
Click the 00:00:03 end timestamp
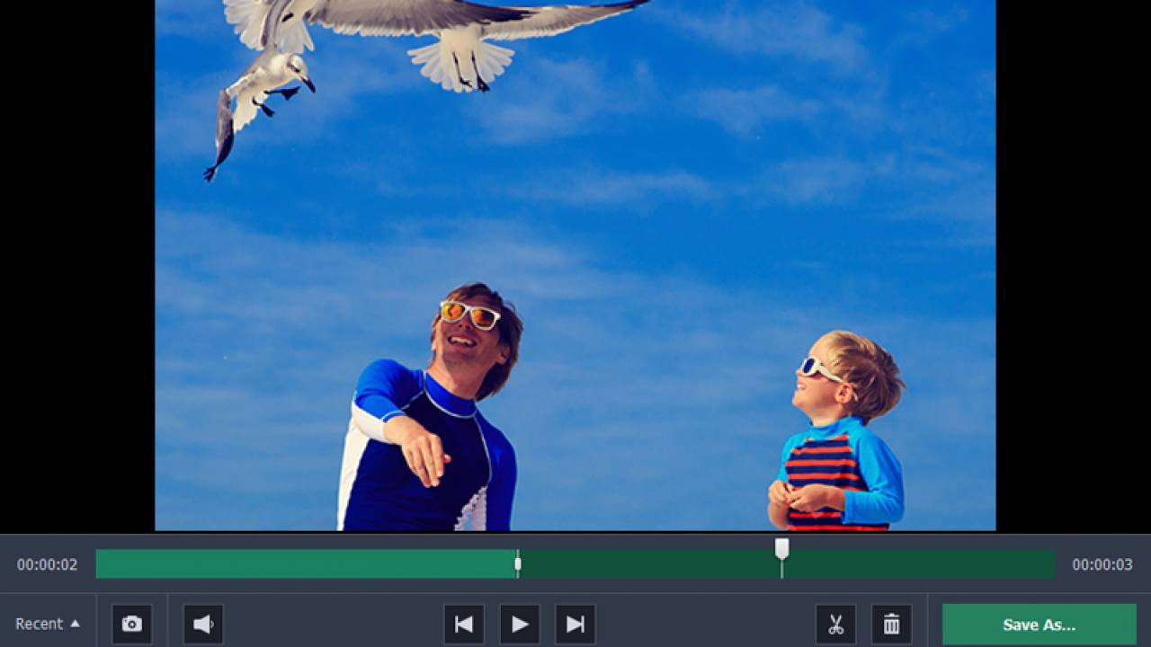[x=1102, y=564]
